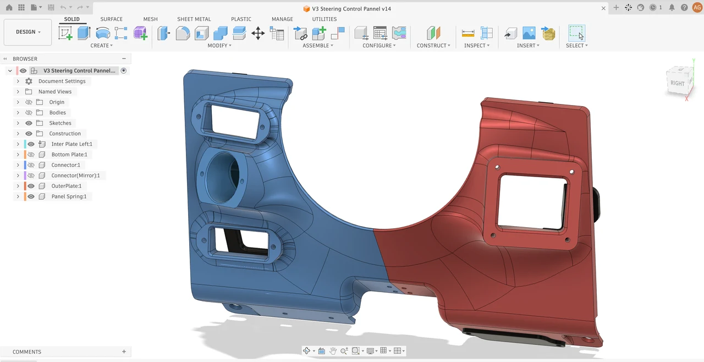Click the window Select tool icon
704x362 pixels.
[x=576, y=33]
